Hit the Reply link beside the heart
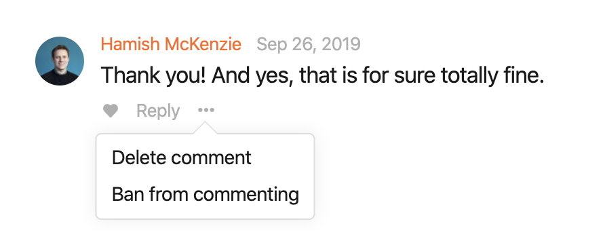The height and width of the screenshot is (247, 605). pyautogui.click(x=158, y=111)
